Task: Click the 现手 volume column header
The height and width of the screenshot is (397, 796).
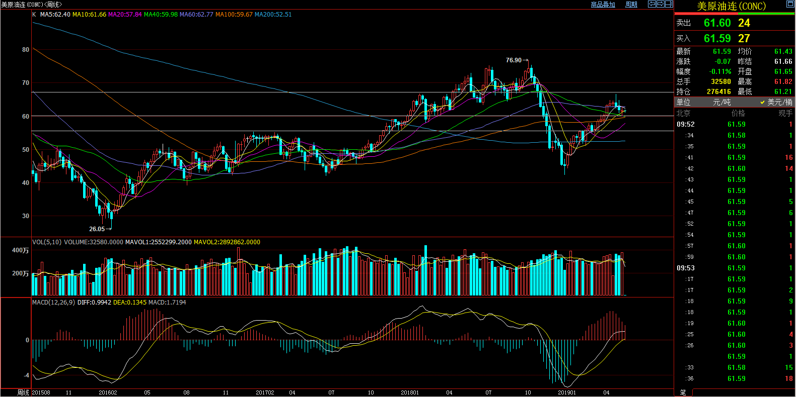Action: 785,113
